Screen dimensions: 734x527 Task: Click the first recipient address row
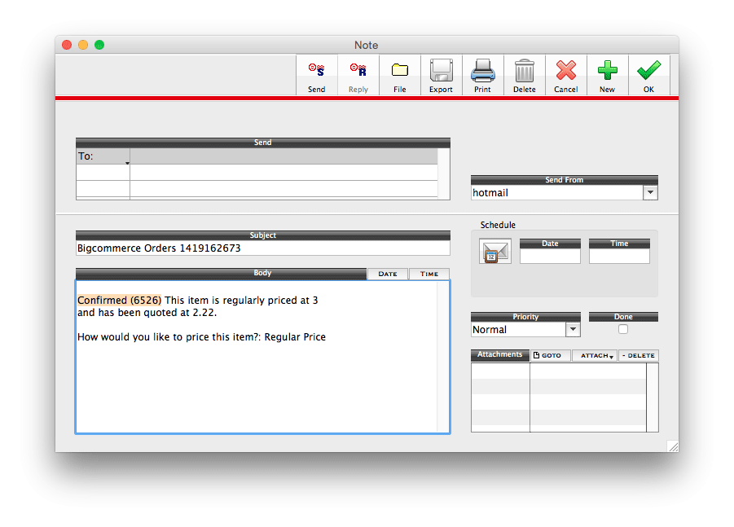tap(283, 156)
